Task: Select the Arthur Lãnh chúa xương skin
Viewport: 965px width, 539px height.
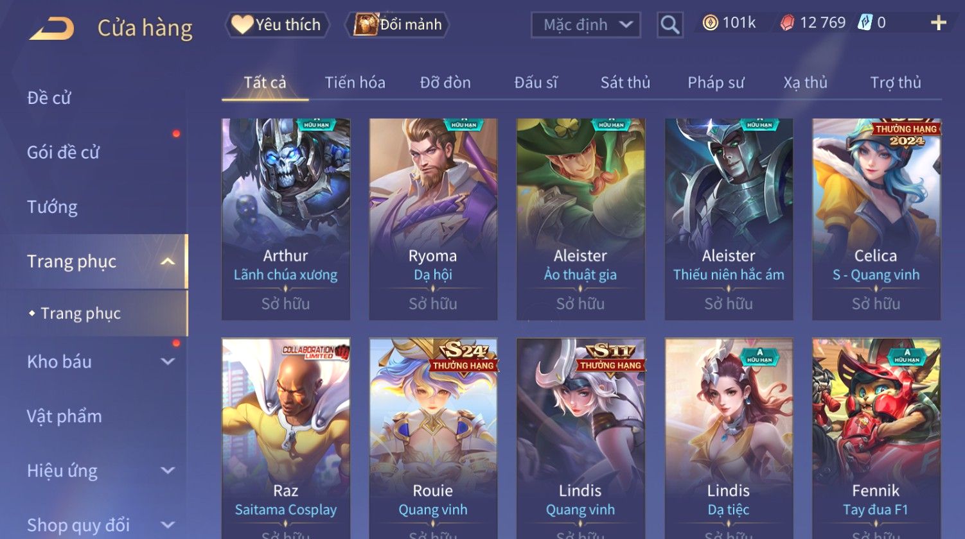Action: coord(286,219)
